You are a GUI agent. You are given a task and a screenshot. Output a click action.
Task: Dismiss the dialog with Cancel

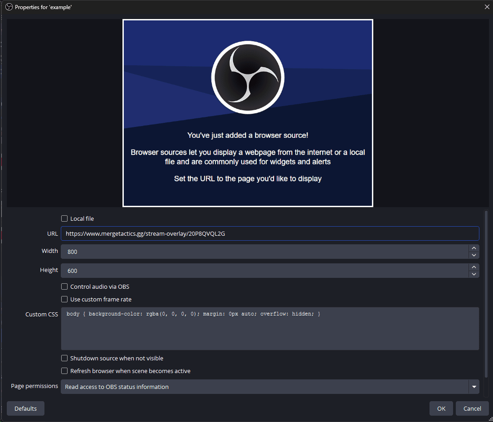pyautogui.click(x=472, y=408)
